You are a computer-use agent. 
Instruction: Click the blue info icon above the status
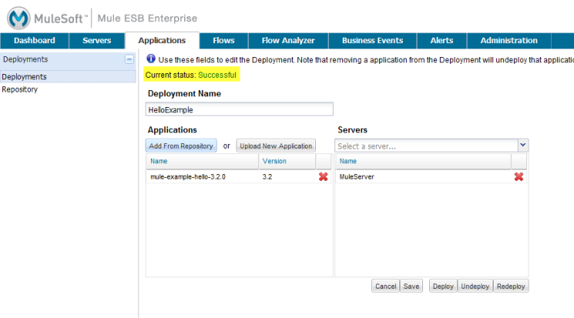click(151, 59)
